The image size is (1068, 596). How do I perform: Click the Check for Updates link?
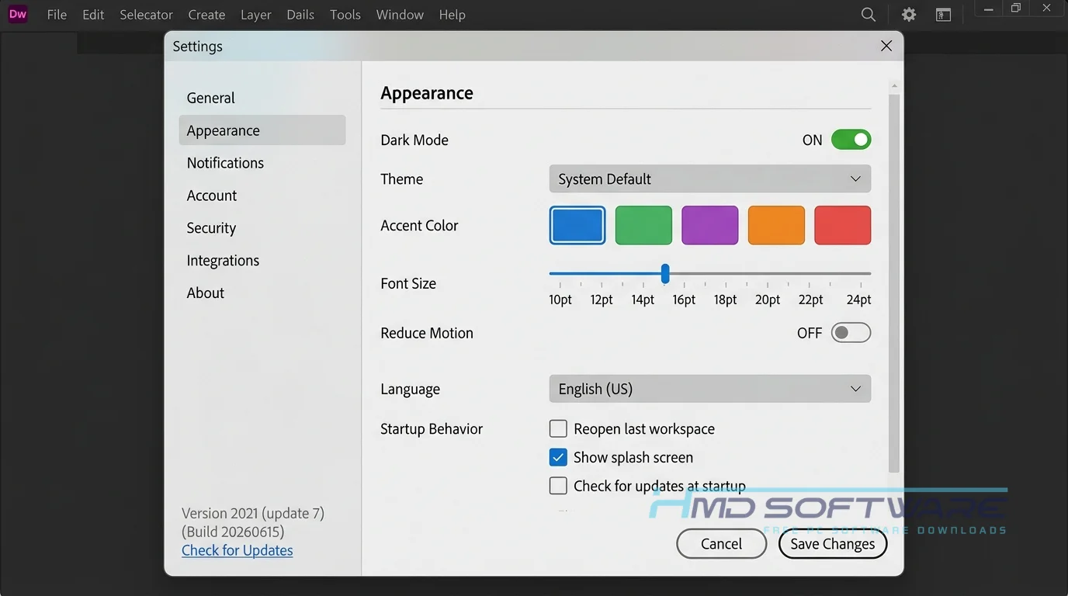pos(237,550)
